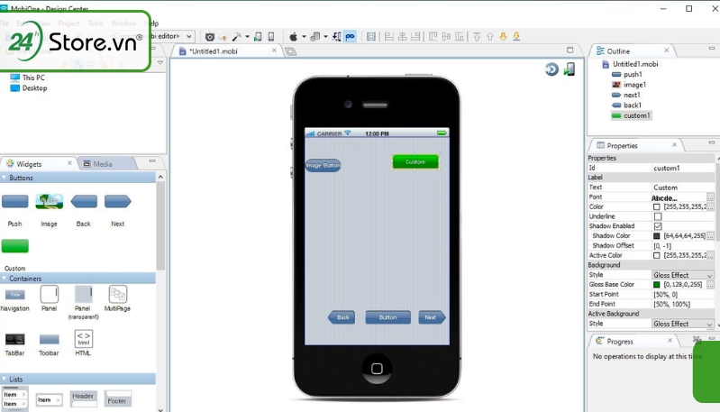
Task: Select the Push button widget
Action: click(x=15, y=201)
